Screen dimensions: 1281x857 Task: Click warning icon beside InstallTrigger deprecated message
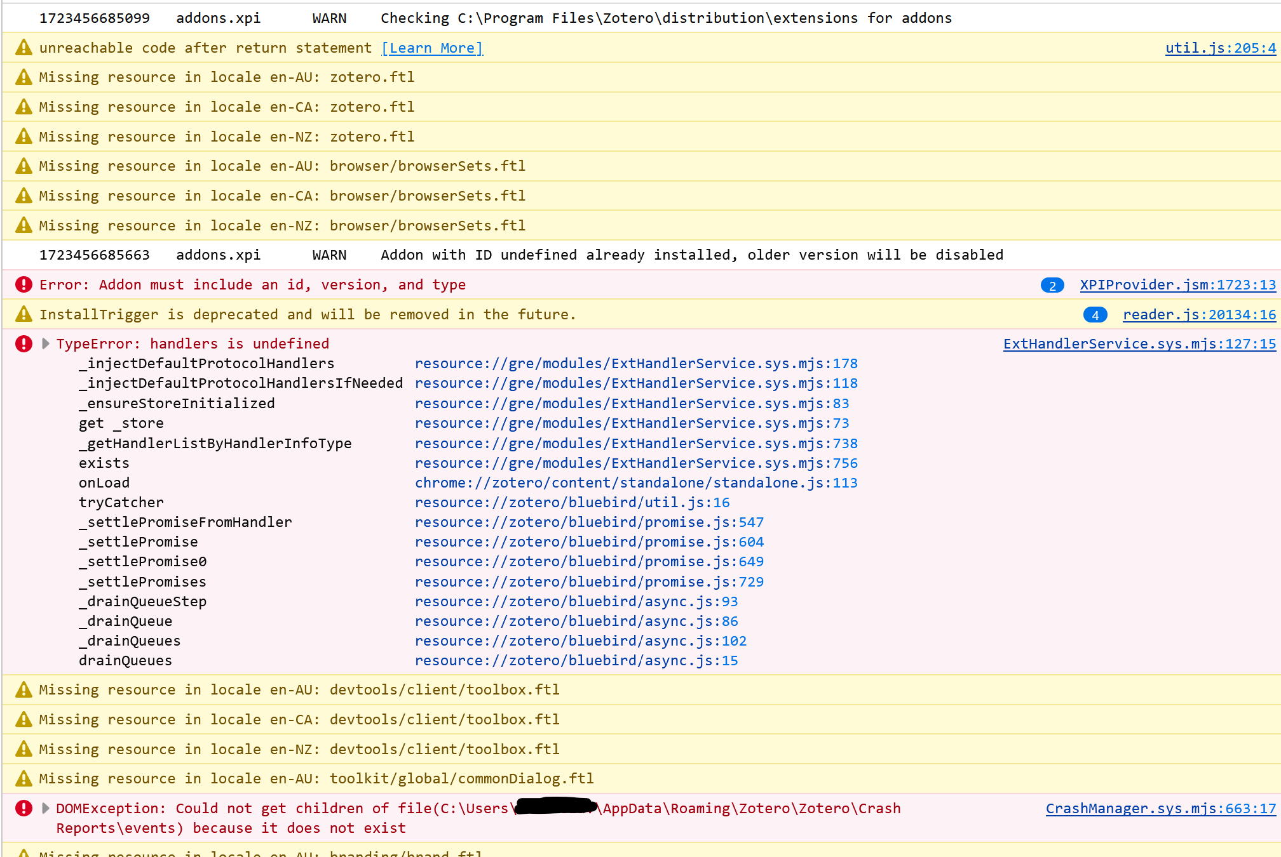click(x=24, y=314)
